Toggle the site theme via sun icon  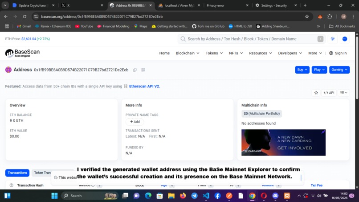point(333,39)
